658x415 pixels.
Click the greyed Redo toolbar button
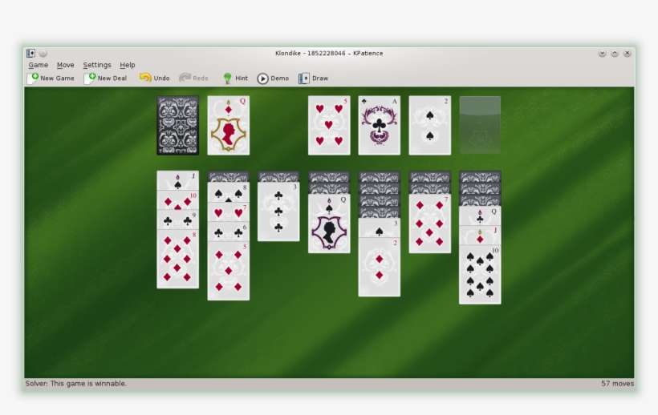(x=193, y=78)
